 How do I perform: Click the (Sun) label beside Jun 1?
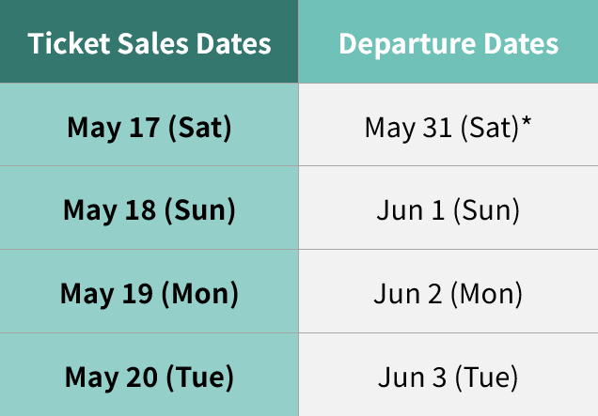(x=485, y=209)
